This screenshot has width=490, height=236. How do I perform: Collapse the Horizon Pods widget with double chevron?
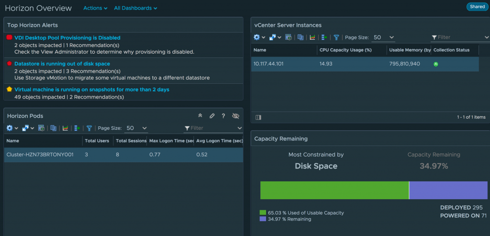[x=200, y=116]
